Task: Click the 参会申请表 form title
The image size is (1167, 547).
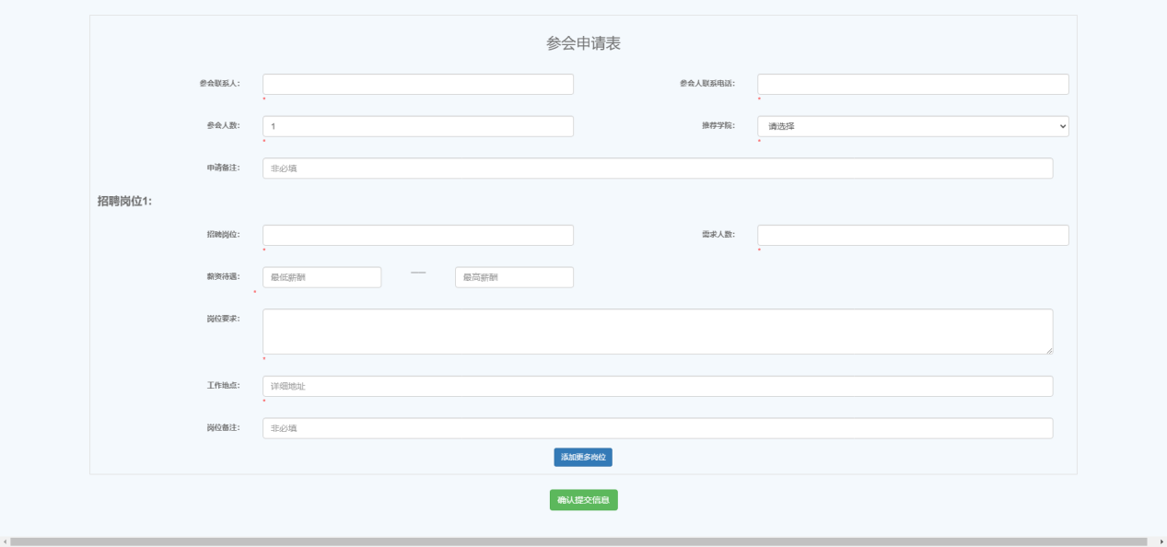Action: pos(583,43)
